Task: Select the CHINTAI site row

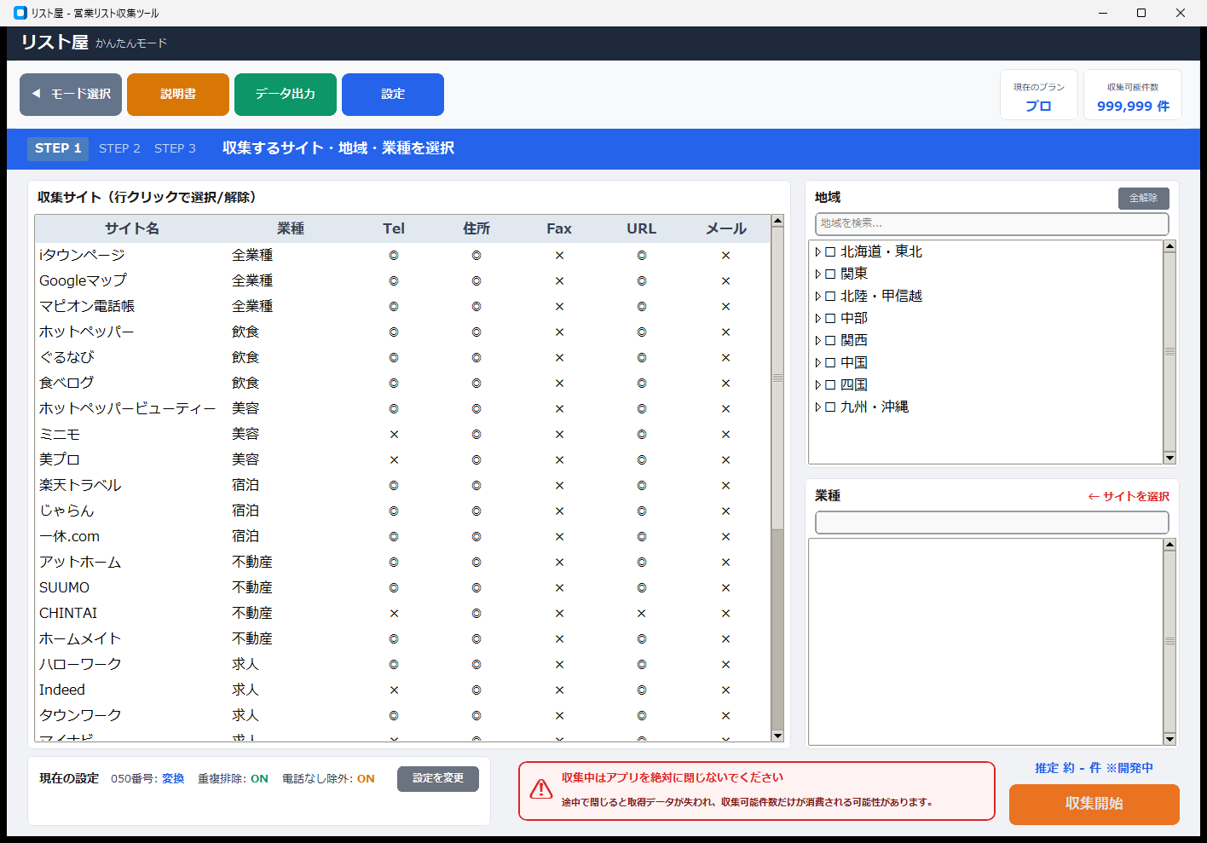Action: (402, 614)
